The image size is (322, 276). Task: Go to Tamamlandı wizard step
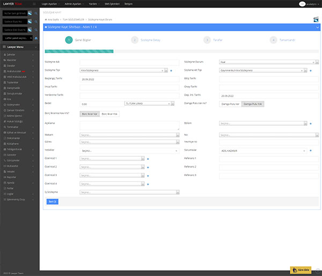pos(283,40)
